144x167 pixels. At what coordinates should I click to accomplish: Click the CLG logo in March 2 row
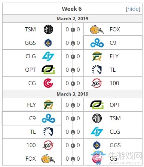48,56
